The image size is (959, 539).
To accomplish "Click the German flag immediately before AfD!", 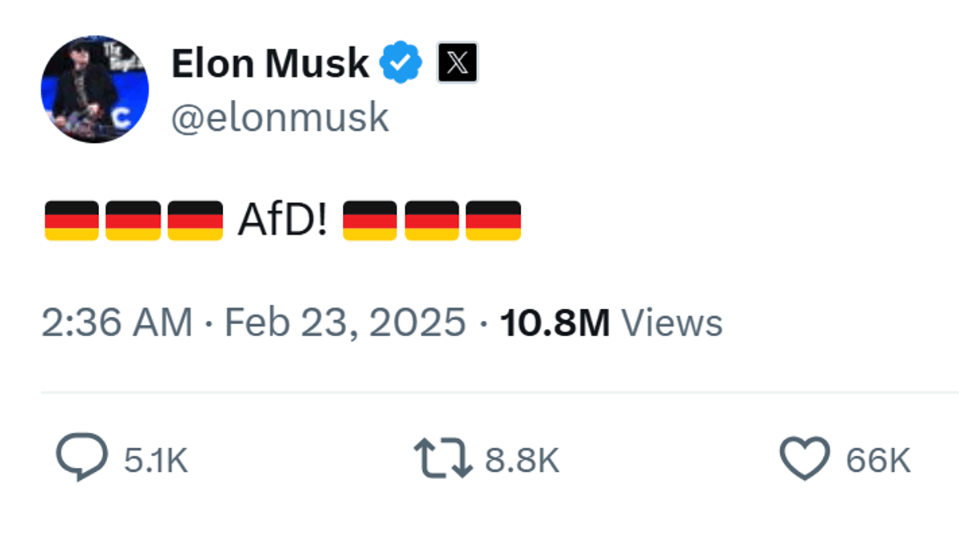I will [x=195, y=220].
